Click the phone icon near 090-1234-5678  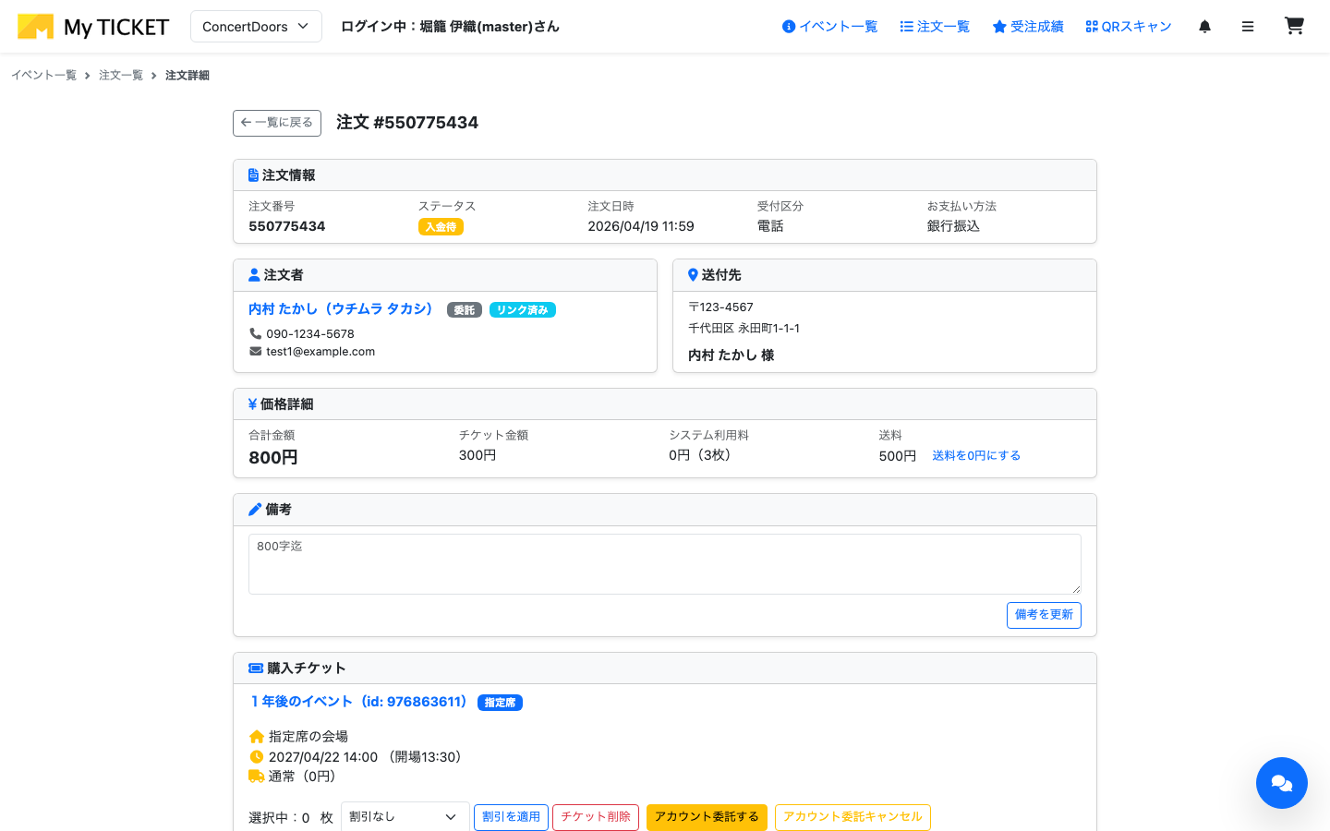point(256,333)
